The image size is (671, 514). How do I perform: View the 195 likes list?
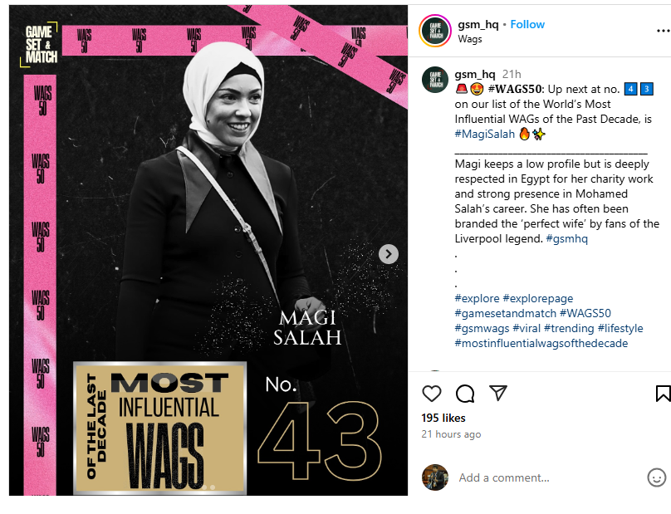(x=443, y=419)
